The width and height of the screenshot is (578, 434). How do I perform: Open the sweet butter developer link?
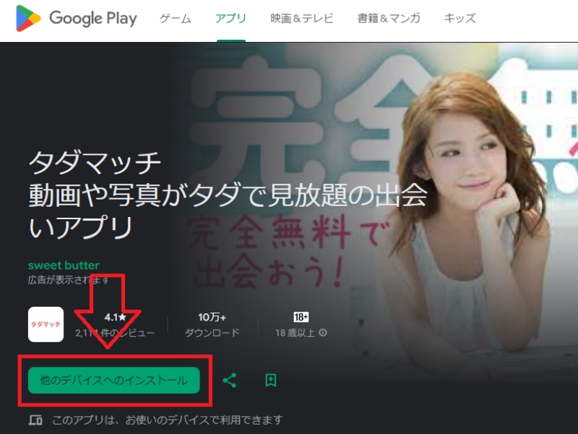click(64, 265)
